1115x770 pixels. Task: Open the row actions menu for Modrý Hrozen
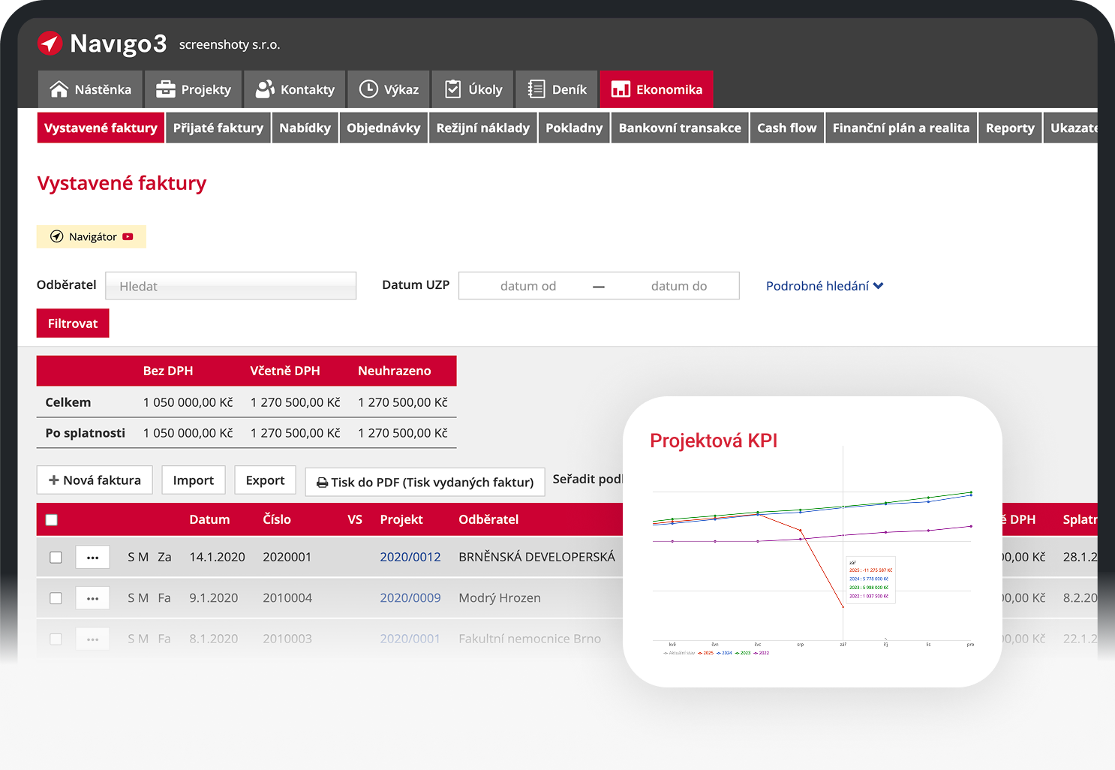tap(92, 598)
